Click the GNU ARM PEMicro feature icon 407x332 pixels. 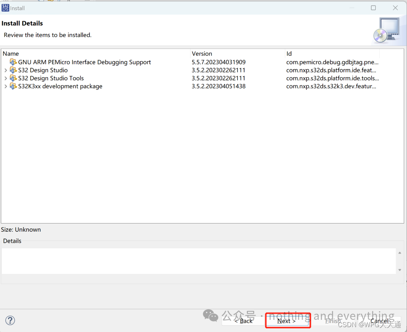13,62
